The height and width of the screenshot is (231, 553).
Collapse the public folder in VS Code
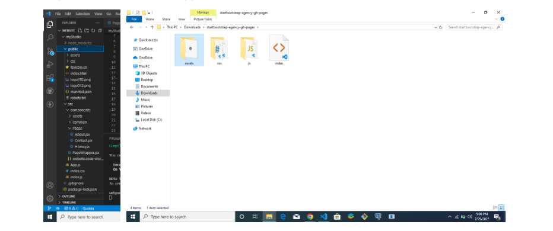[x=80, y=49]
